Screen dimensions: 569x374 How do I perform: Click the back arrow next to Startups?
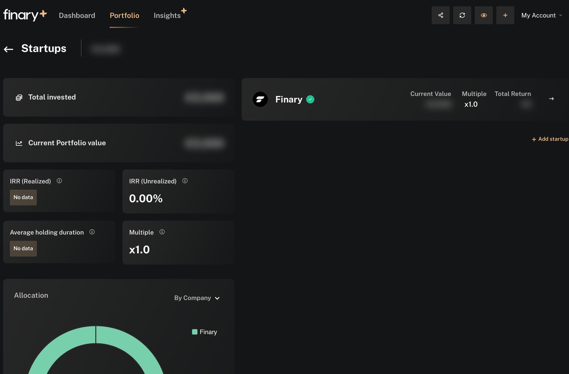click(9, 49)
